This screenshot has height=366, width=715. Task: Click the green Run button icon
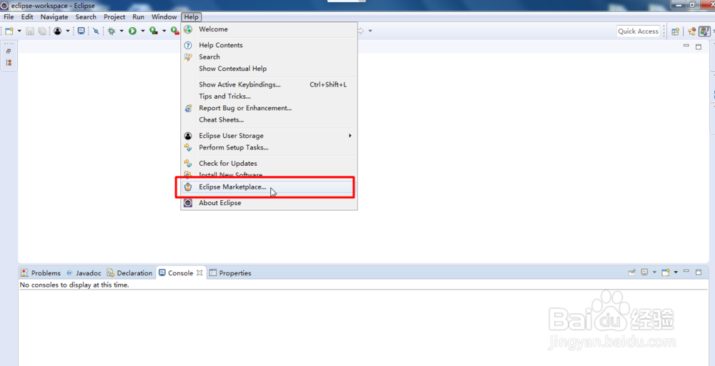coord(133,31)
